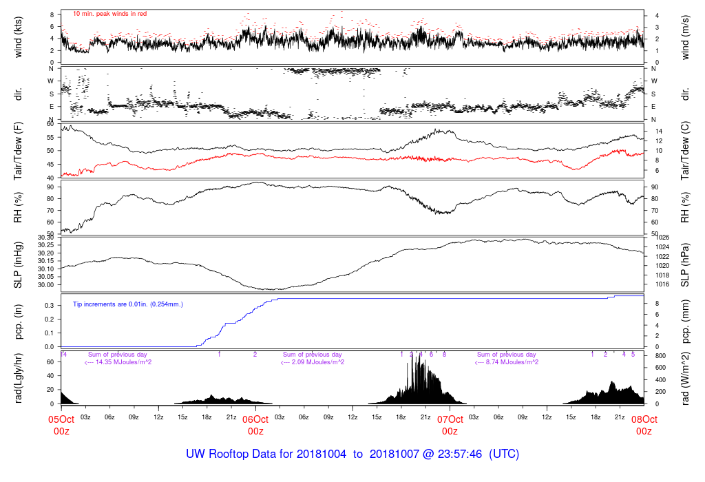Image resolution: width=705 pixels, height=482 pixels.
Task: Select the 'Tair/Tdew (F)' axis label
Action: (x=18, y=151)
